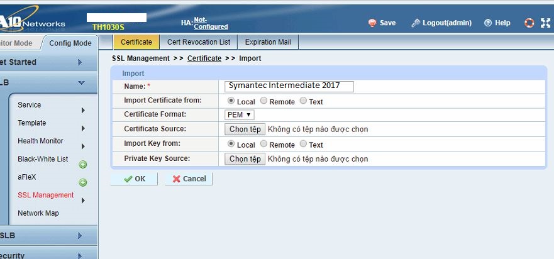Choose Remote option for Import Key from
This screenshot has height=259, width=554.
point(264,144)
